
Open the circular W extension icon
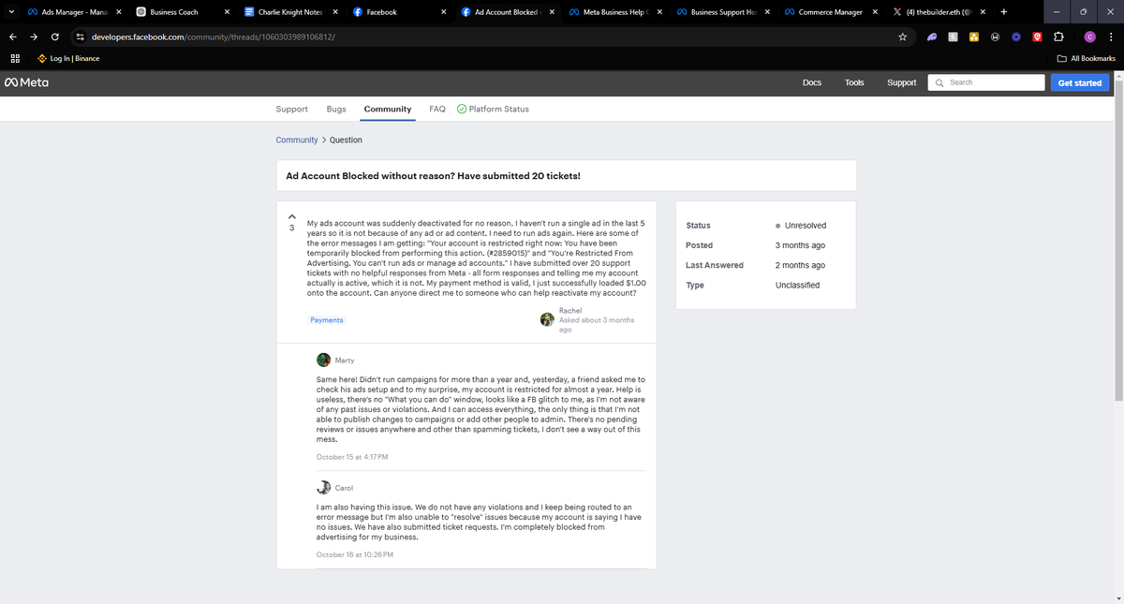[x=995, y=37]
